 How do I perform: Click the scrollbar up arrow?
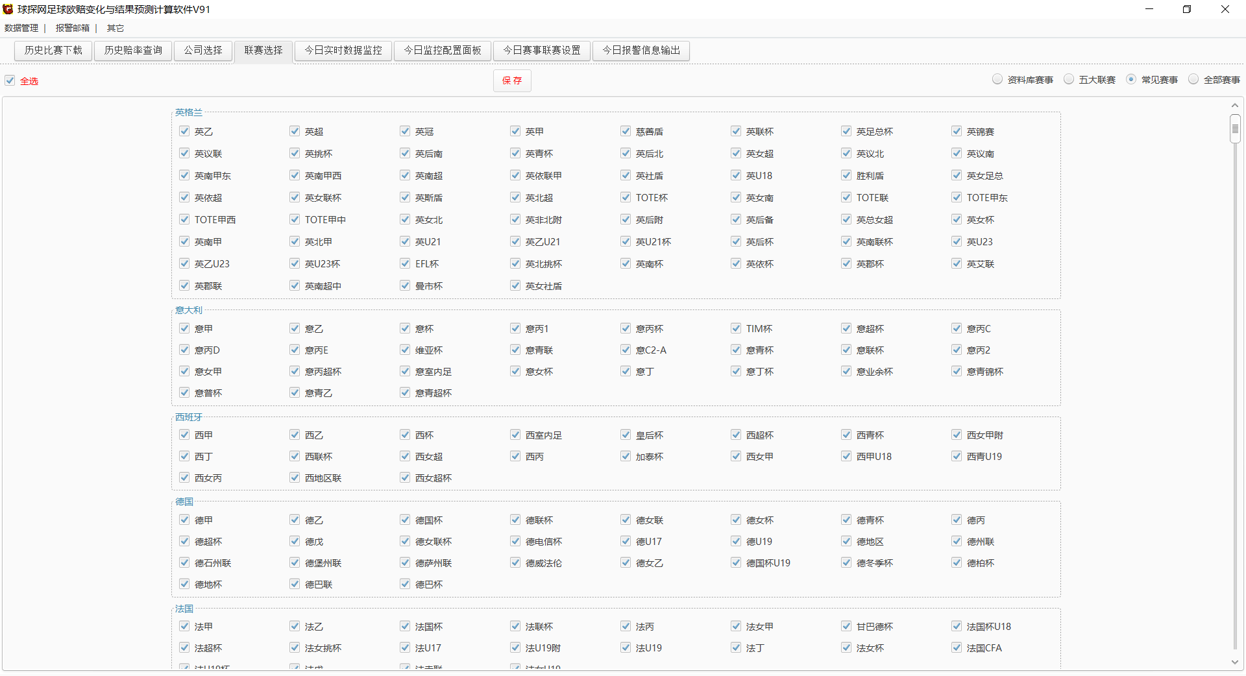pos(1235,105)
